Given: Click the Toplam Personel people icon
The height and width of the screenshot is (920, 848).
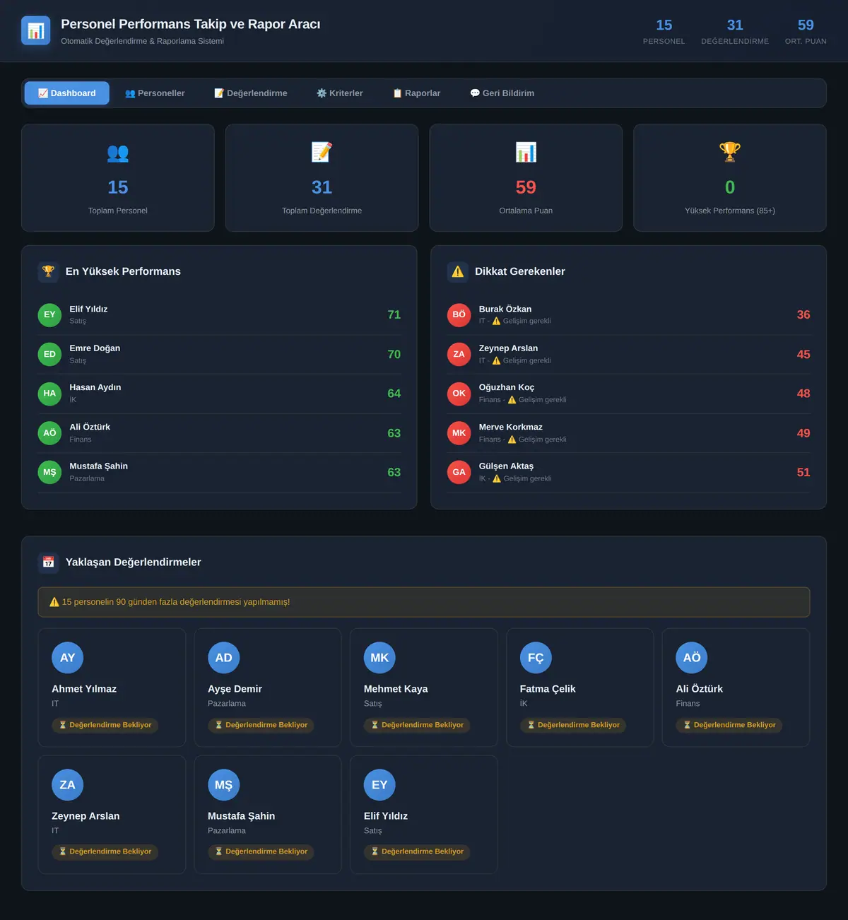Looking at the screenshot, I should pos(118,153).
